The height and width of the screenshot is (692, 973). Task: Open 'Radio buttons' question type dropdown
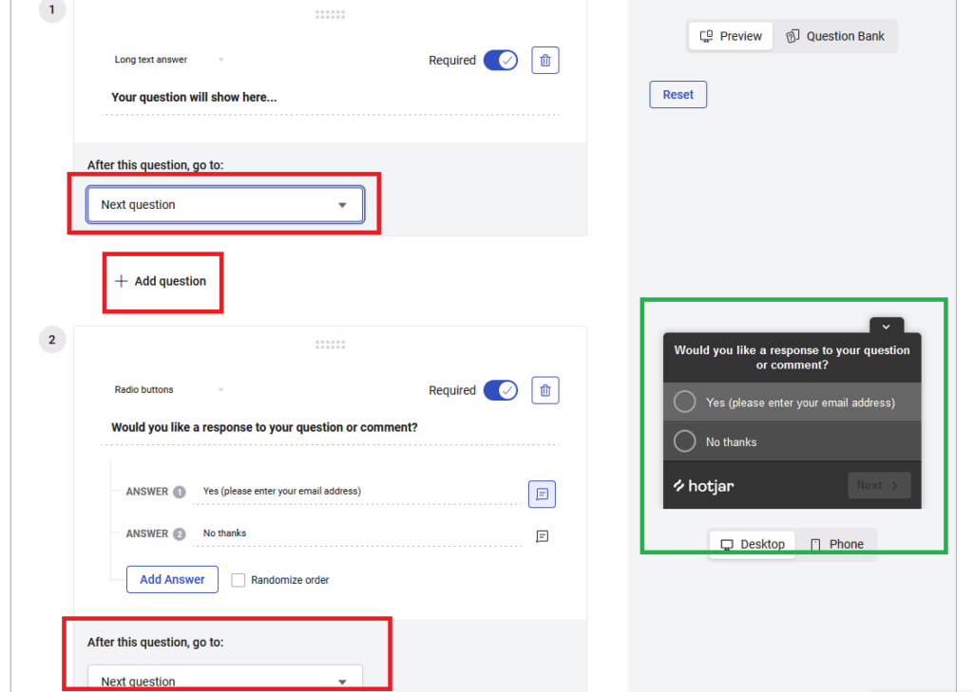(x=169, y=390)
